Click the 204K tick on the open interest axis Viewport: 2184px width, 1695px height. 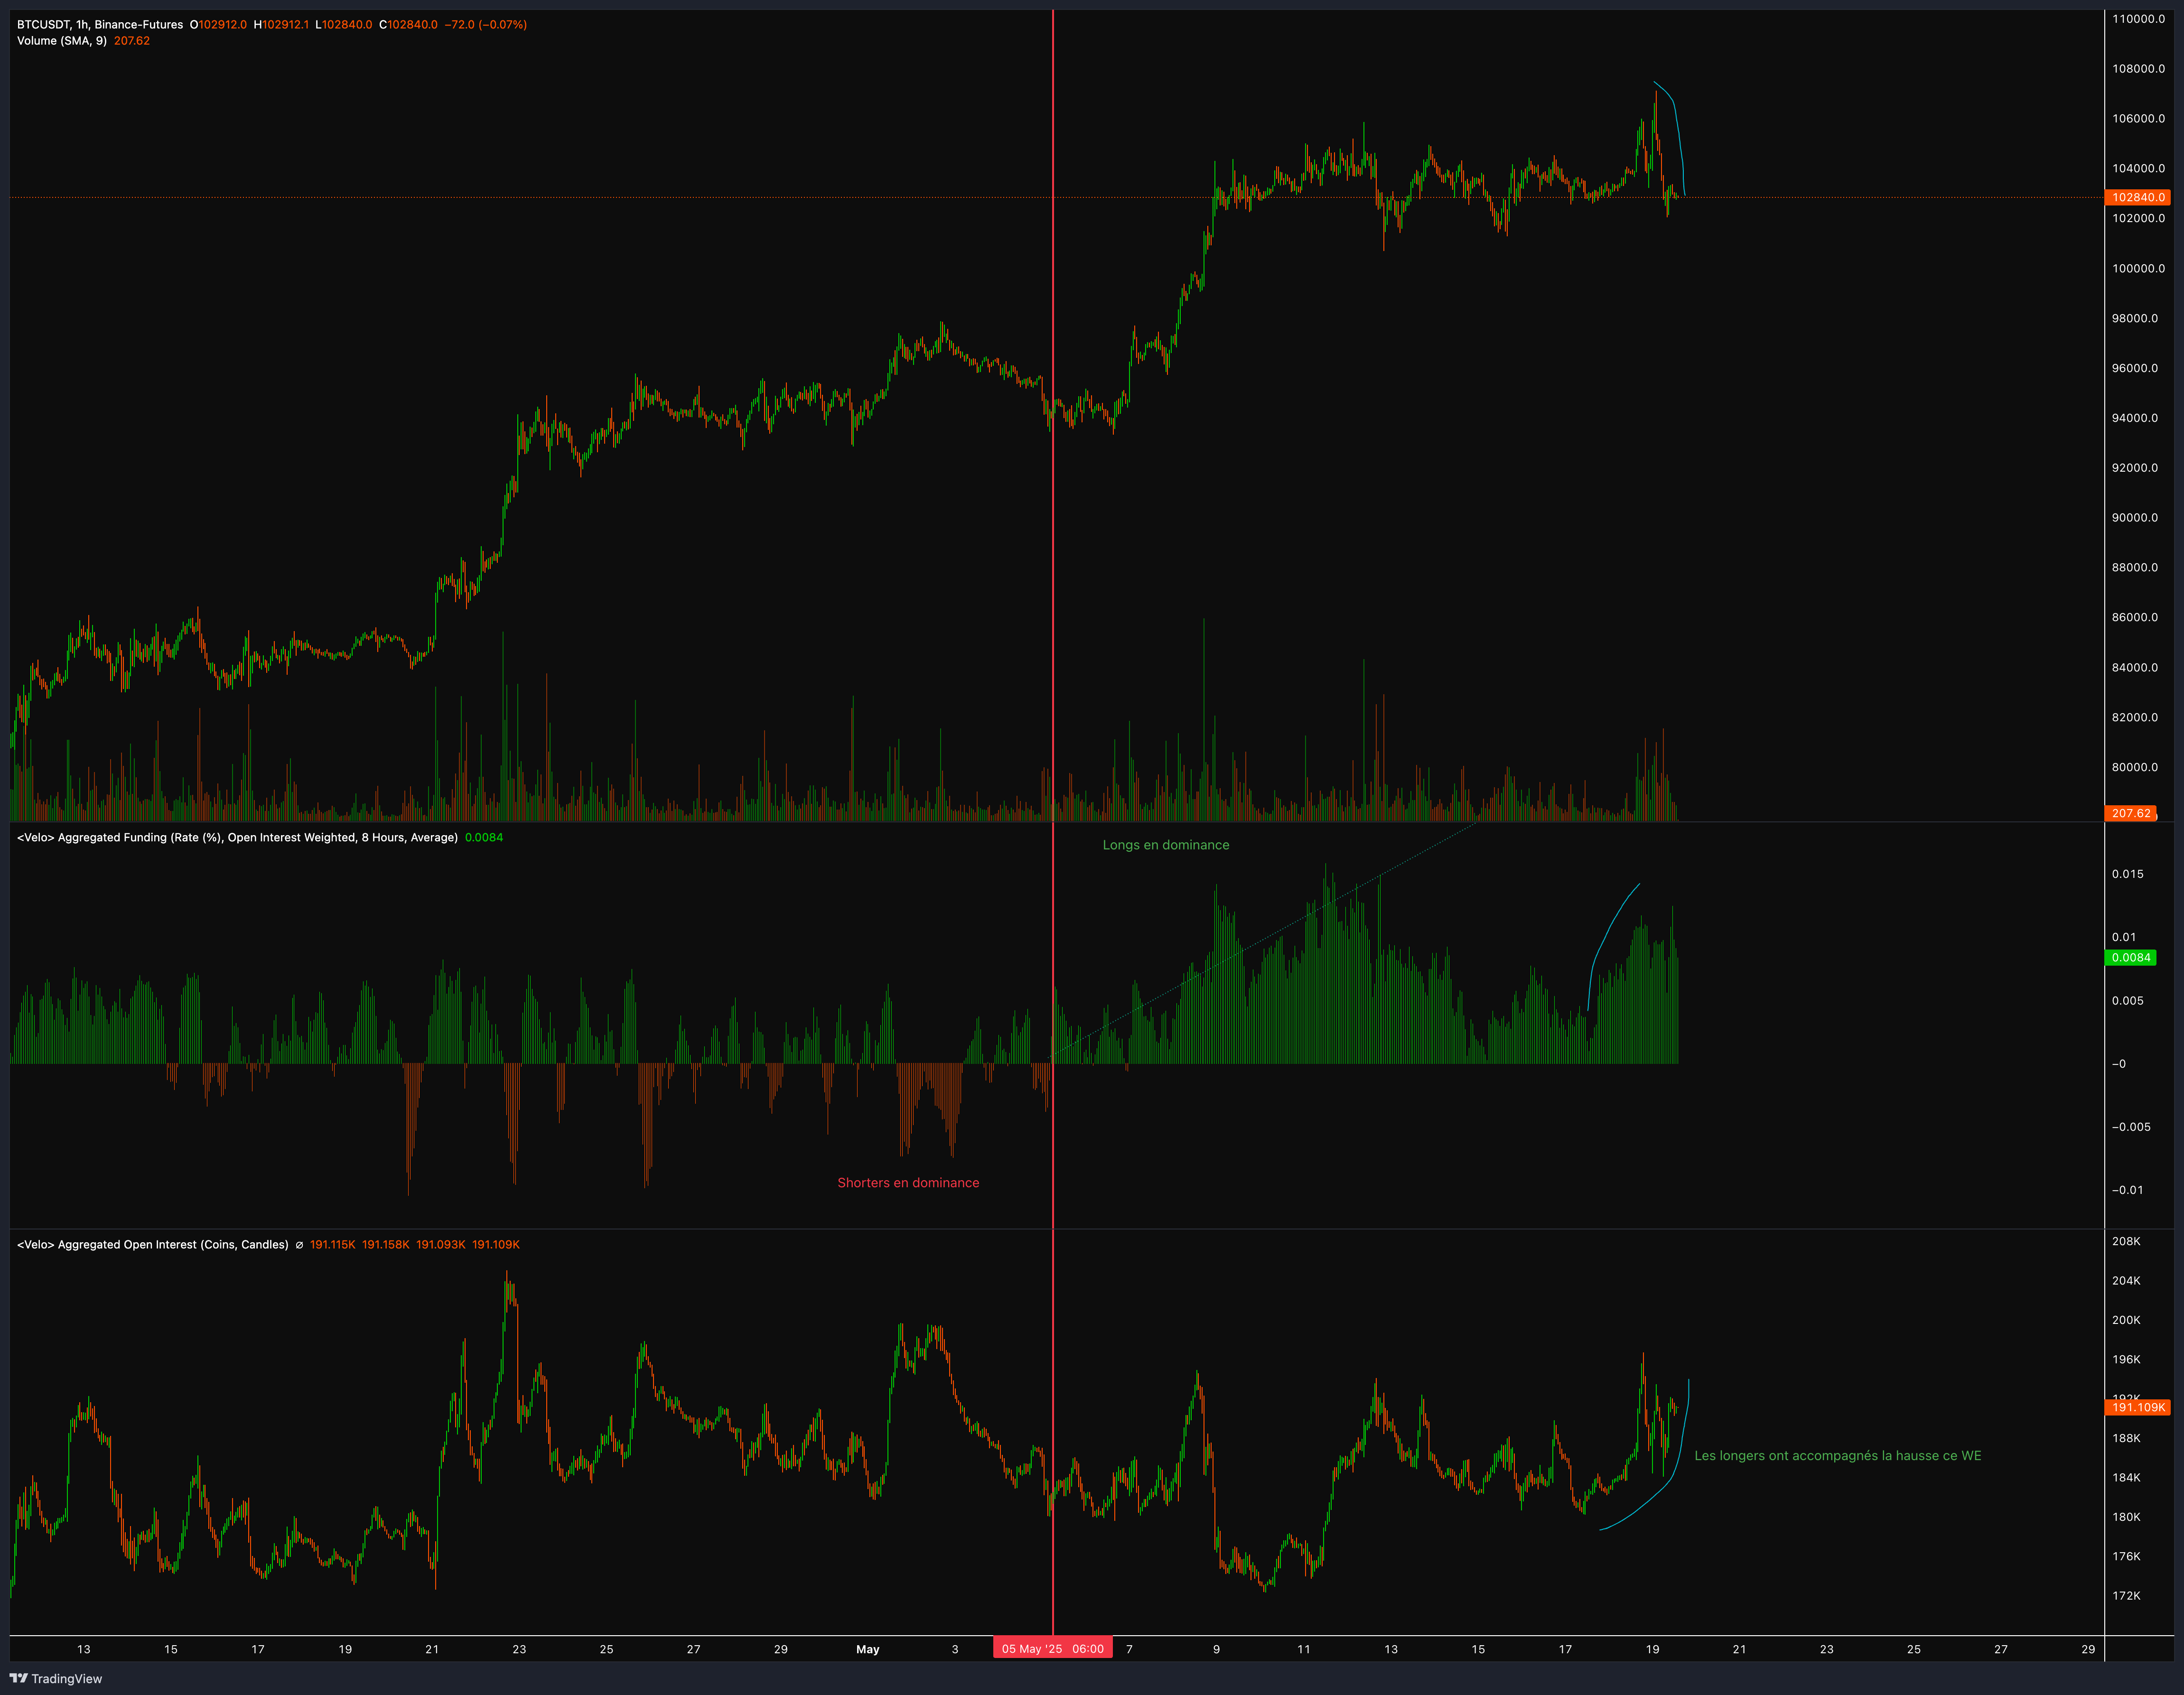[x=2126, y=1281]
